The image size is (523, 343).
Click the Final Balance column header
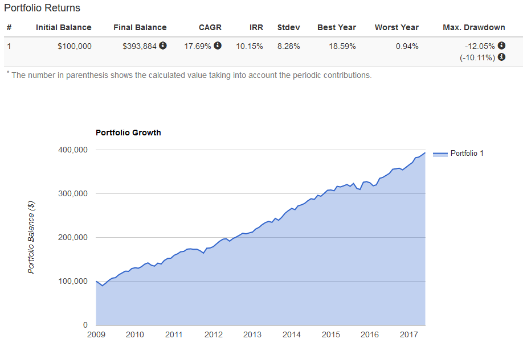pos(140,27)
